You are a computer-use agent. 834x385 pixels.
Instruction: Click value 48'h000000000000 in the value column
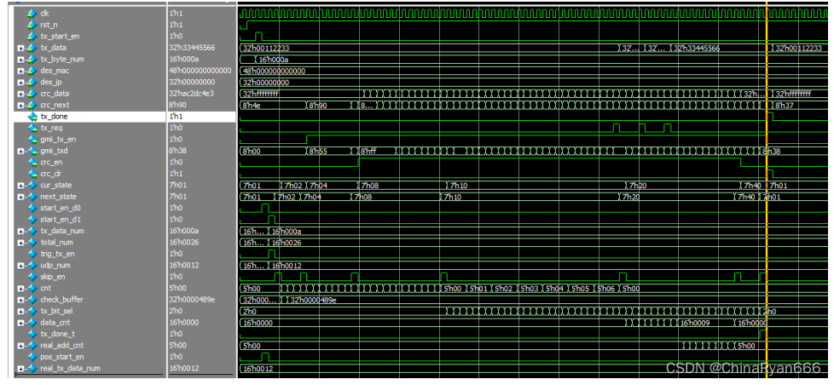coord(200,71)
